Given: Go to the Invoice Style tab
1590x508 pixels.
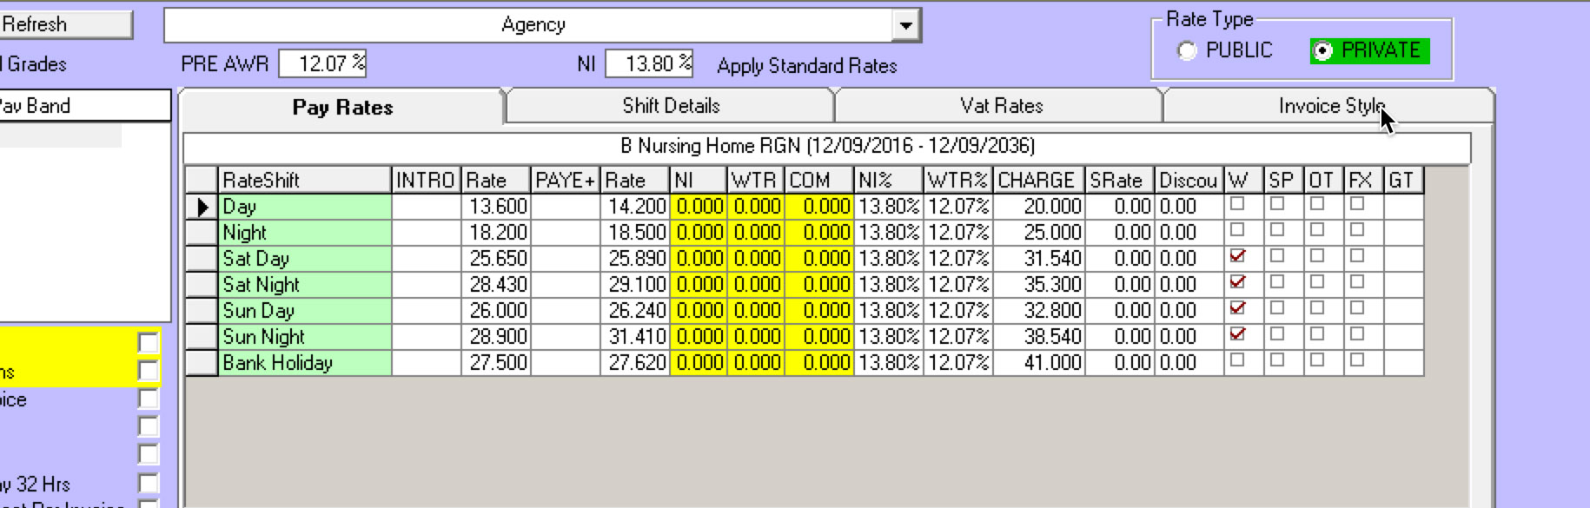Looking at the screenshot, I should 1329,106.
